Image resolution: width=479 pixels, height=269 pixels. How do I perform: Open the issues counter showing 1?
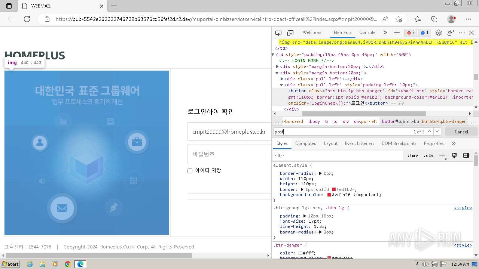(424, 33)
